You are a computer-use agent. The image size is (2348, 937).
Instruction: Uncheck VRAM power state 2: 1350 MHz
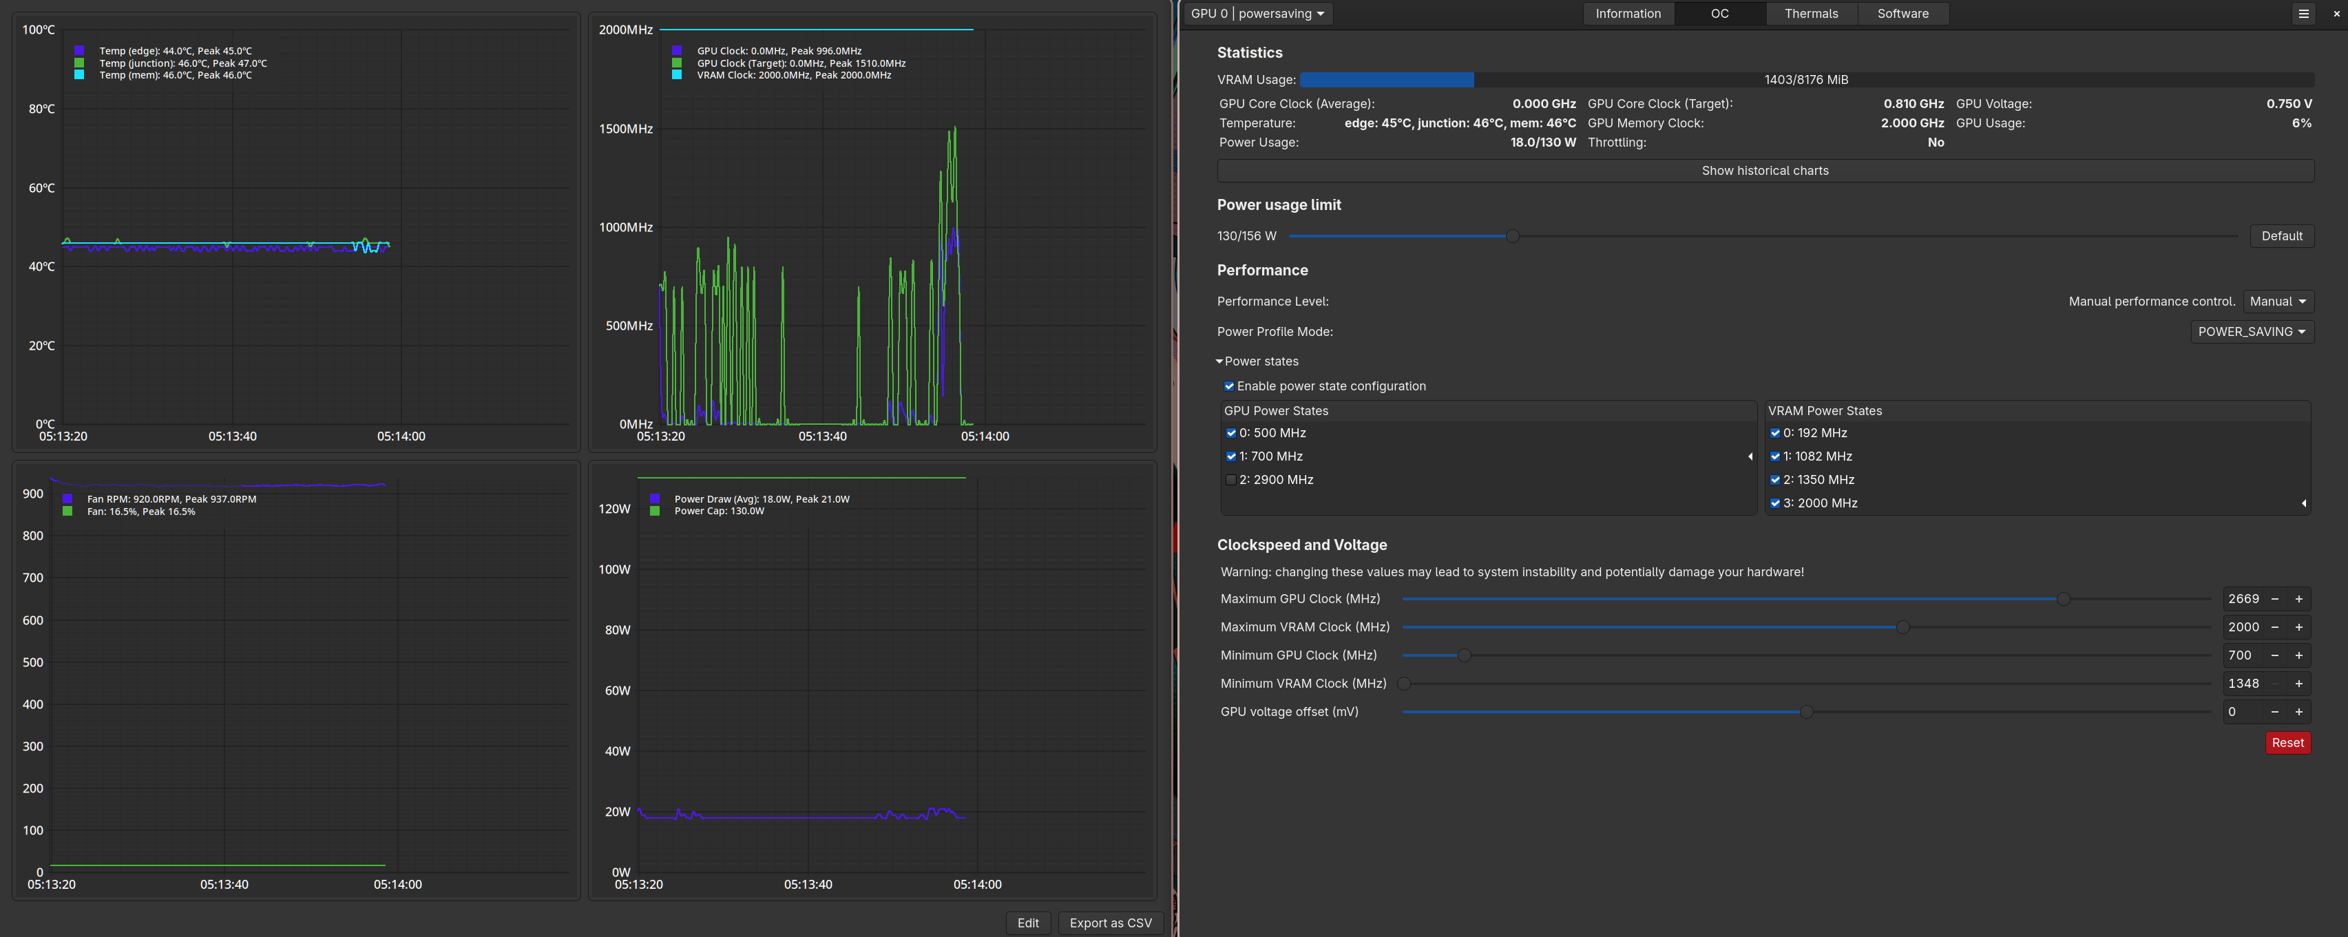pos(1776,479)
